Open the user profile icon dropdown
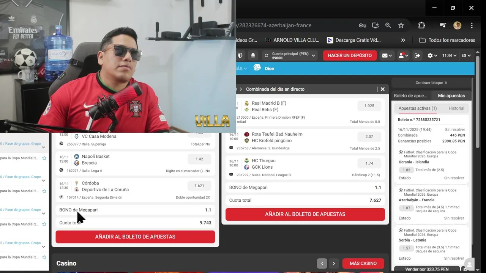The image size is (486, 273). (403, 55)
